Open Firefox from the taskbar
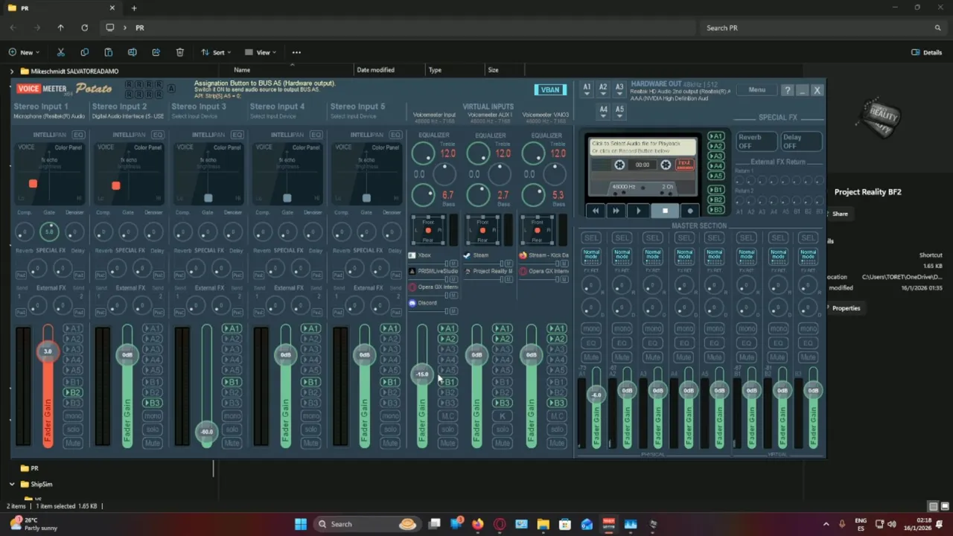Viewport: 953px width, 536px height. [x=478, y=524]
